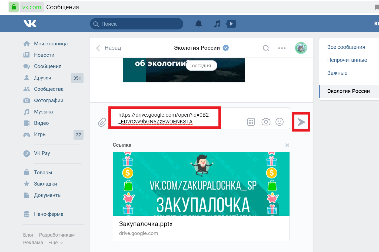Click the search field Поиск
Screen dimensions: 379x252
click(137, 24)
